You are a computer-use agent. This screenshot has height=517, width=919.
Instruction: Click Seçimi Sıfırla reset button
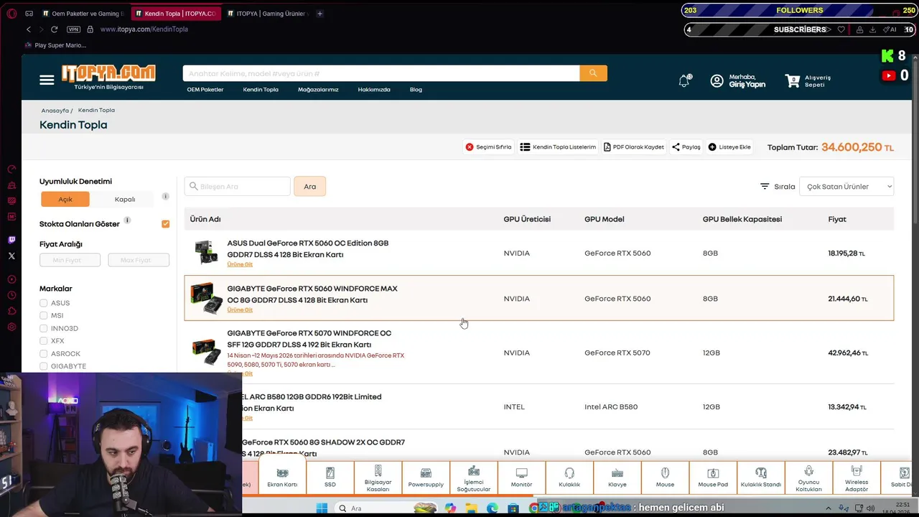tap(489, 146)
